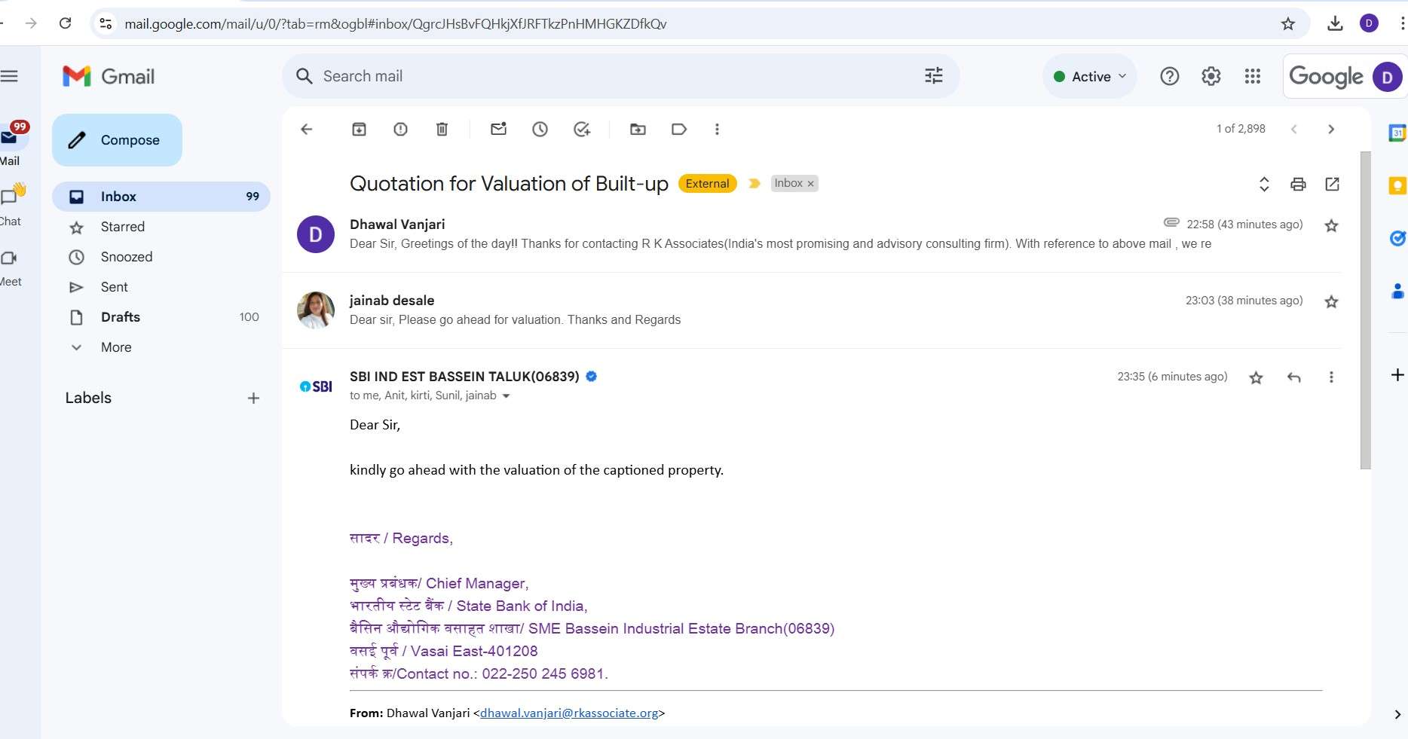Open the Labels tag icon
The width and height of the screenshot is (1408, 739).
[x=678, y=129]
